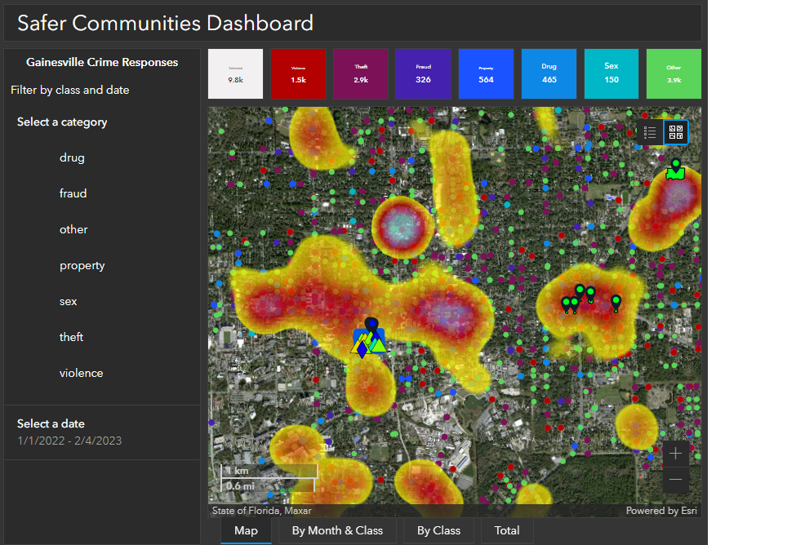Click the blue pin marker on map
The image size is (805, 545).
371,325
